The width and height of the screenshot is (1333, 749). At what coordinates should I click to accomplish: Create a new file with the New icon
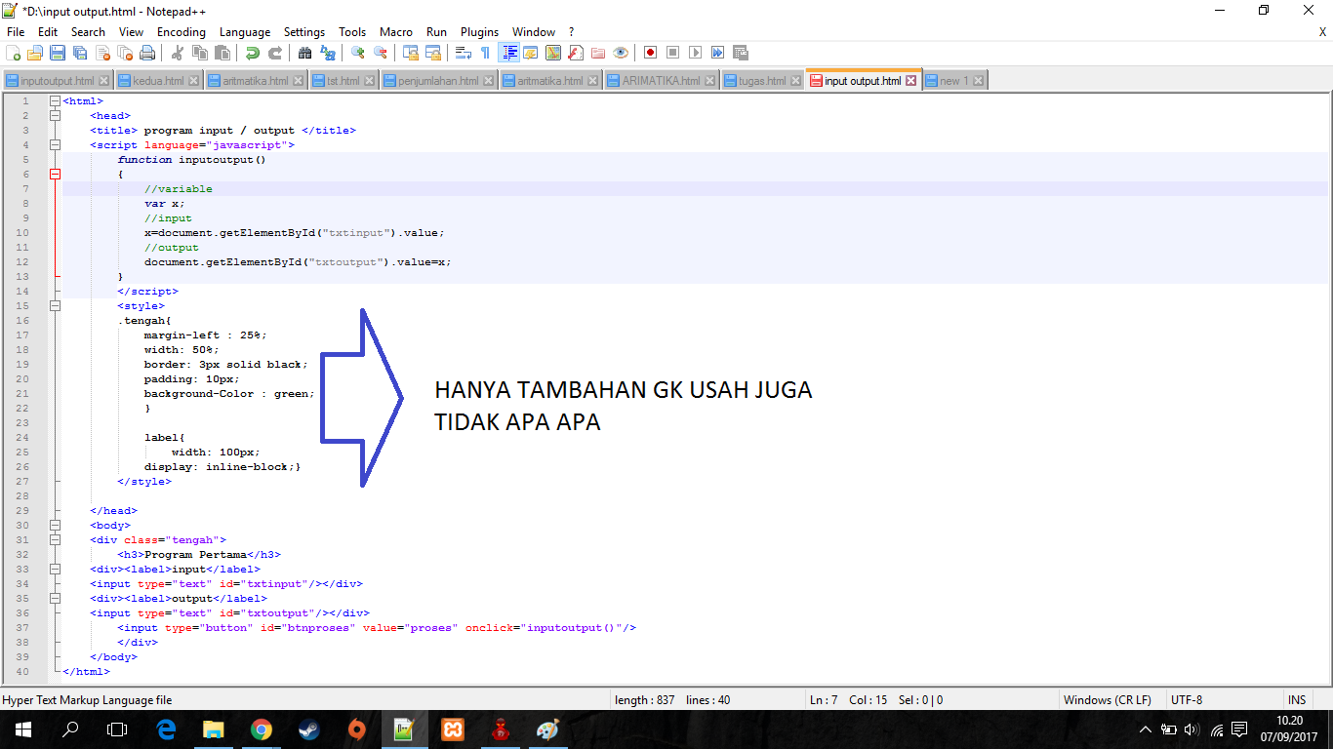tap(14, 53)
